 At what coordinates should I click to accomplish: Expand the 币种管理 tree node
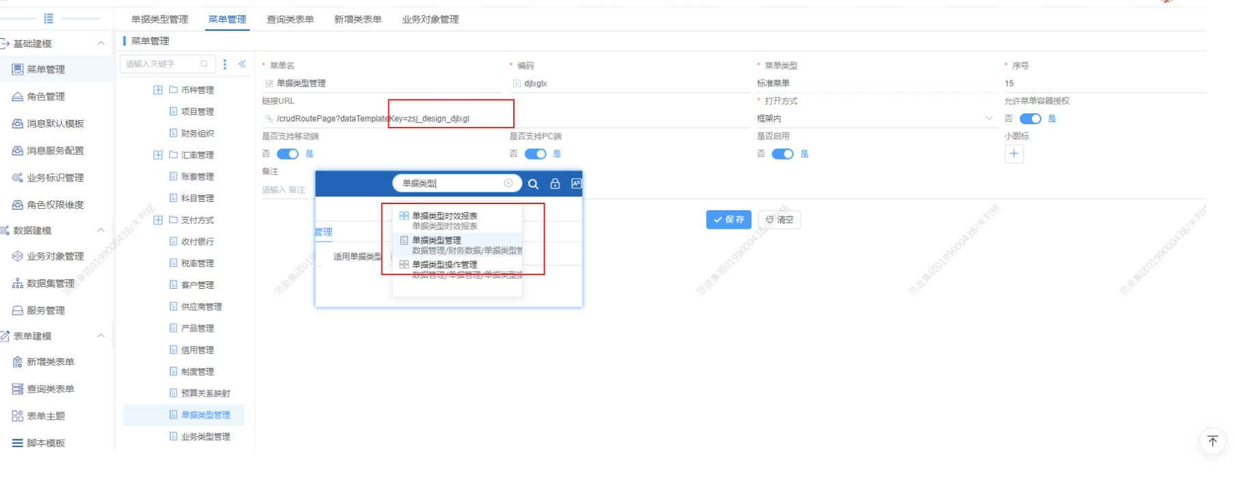pyautogui.click(x=158, y=90)
